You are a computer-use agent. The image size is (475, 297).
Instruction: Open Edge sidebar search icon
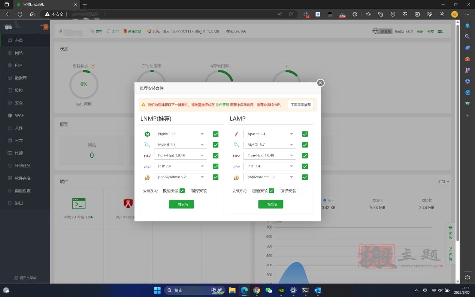468,36
